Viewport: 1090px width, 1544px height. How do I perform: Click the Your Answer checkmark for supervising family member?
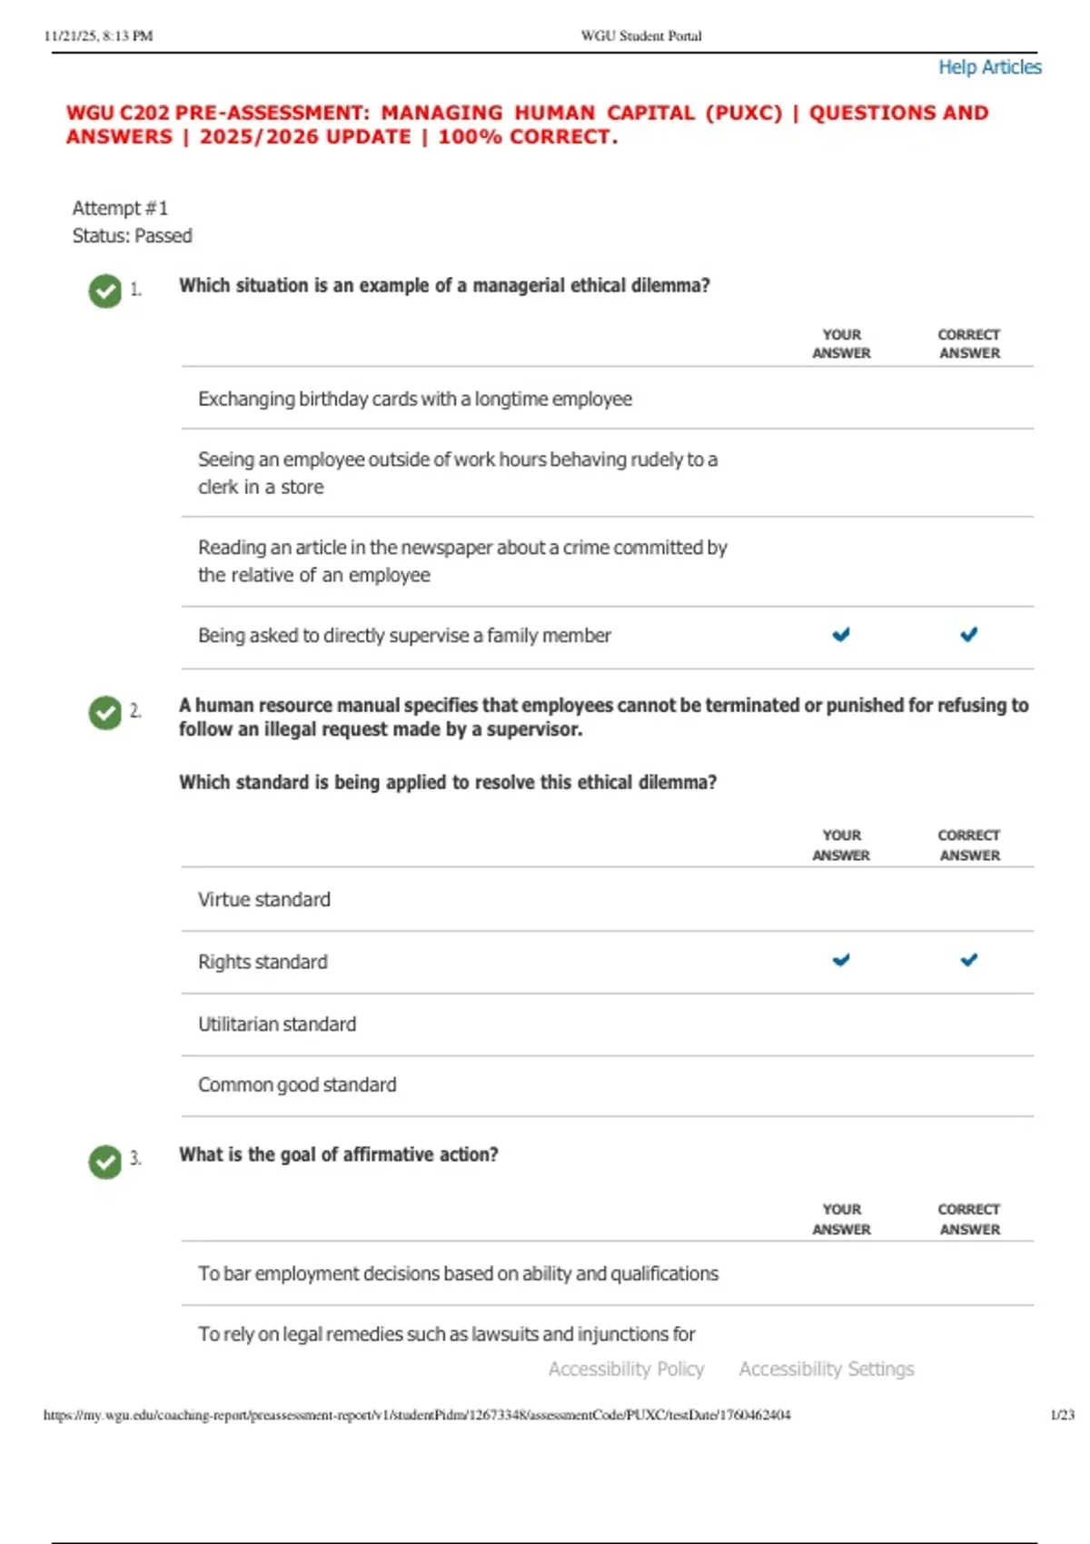(x=841, y=635)
